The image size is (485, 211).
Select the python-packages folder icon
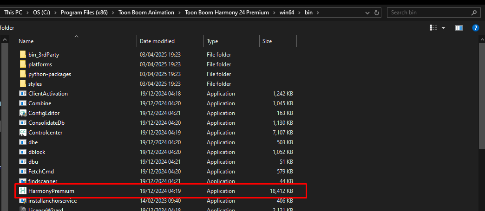[23, 74]
